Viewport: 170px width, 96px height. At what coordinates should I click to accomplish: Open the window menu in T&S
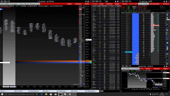(x=109, y=4)
